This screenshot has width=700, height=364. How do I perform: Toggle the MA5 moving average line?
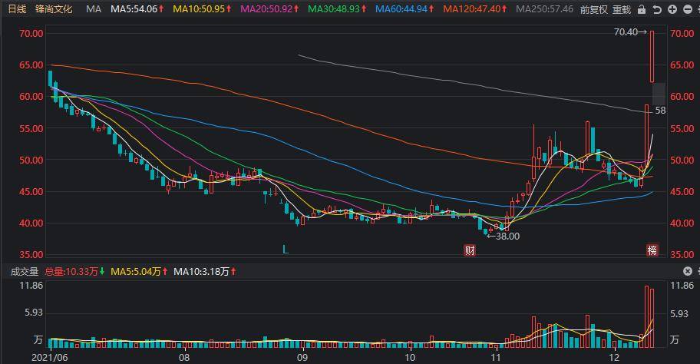tap(137, 9)
